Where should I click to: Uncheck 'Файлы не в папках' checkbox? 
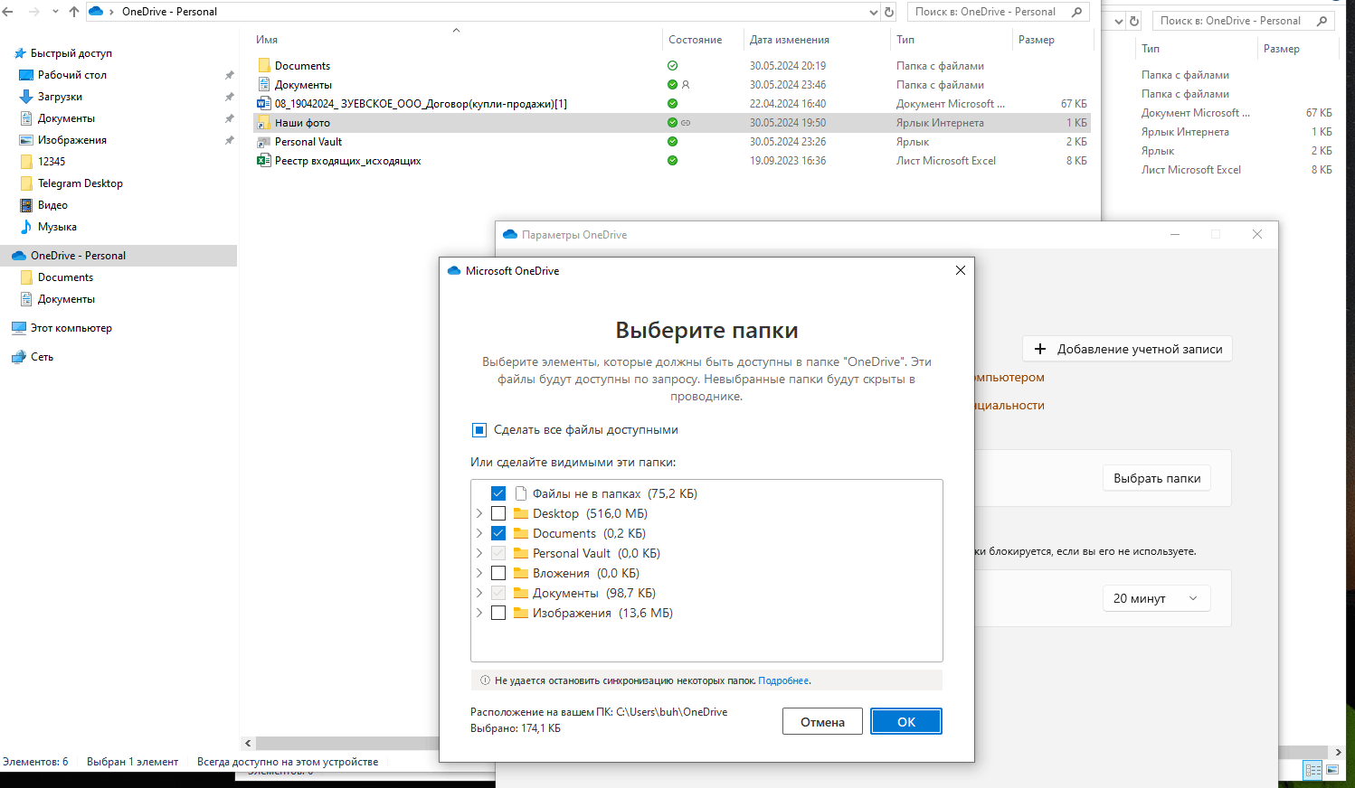pyautogui.click(x=498, y=493)
